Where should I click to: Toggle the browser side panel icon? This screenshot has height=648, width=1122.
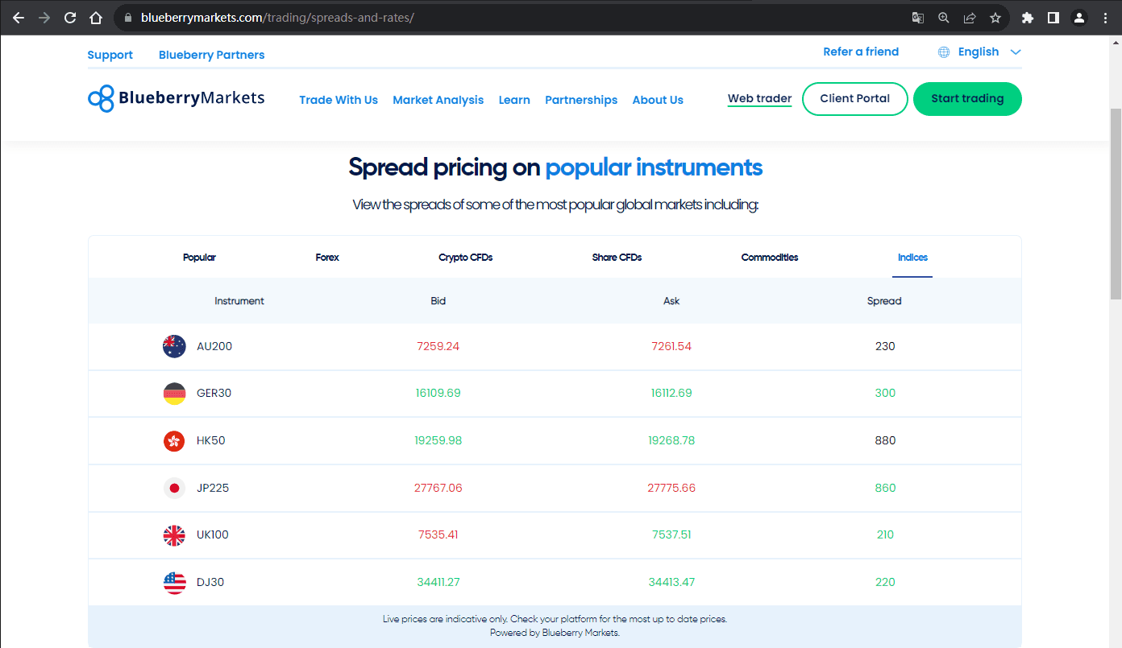point(1053,18)
